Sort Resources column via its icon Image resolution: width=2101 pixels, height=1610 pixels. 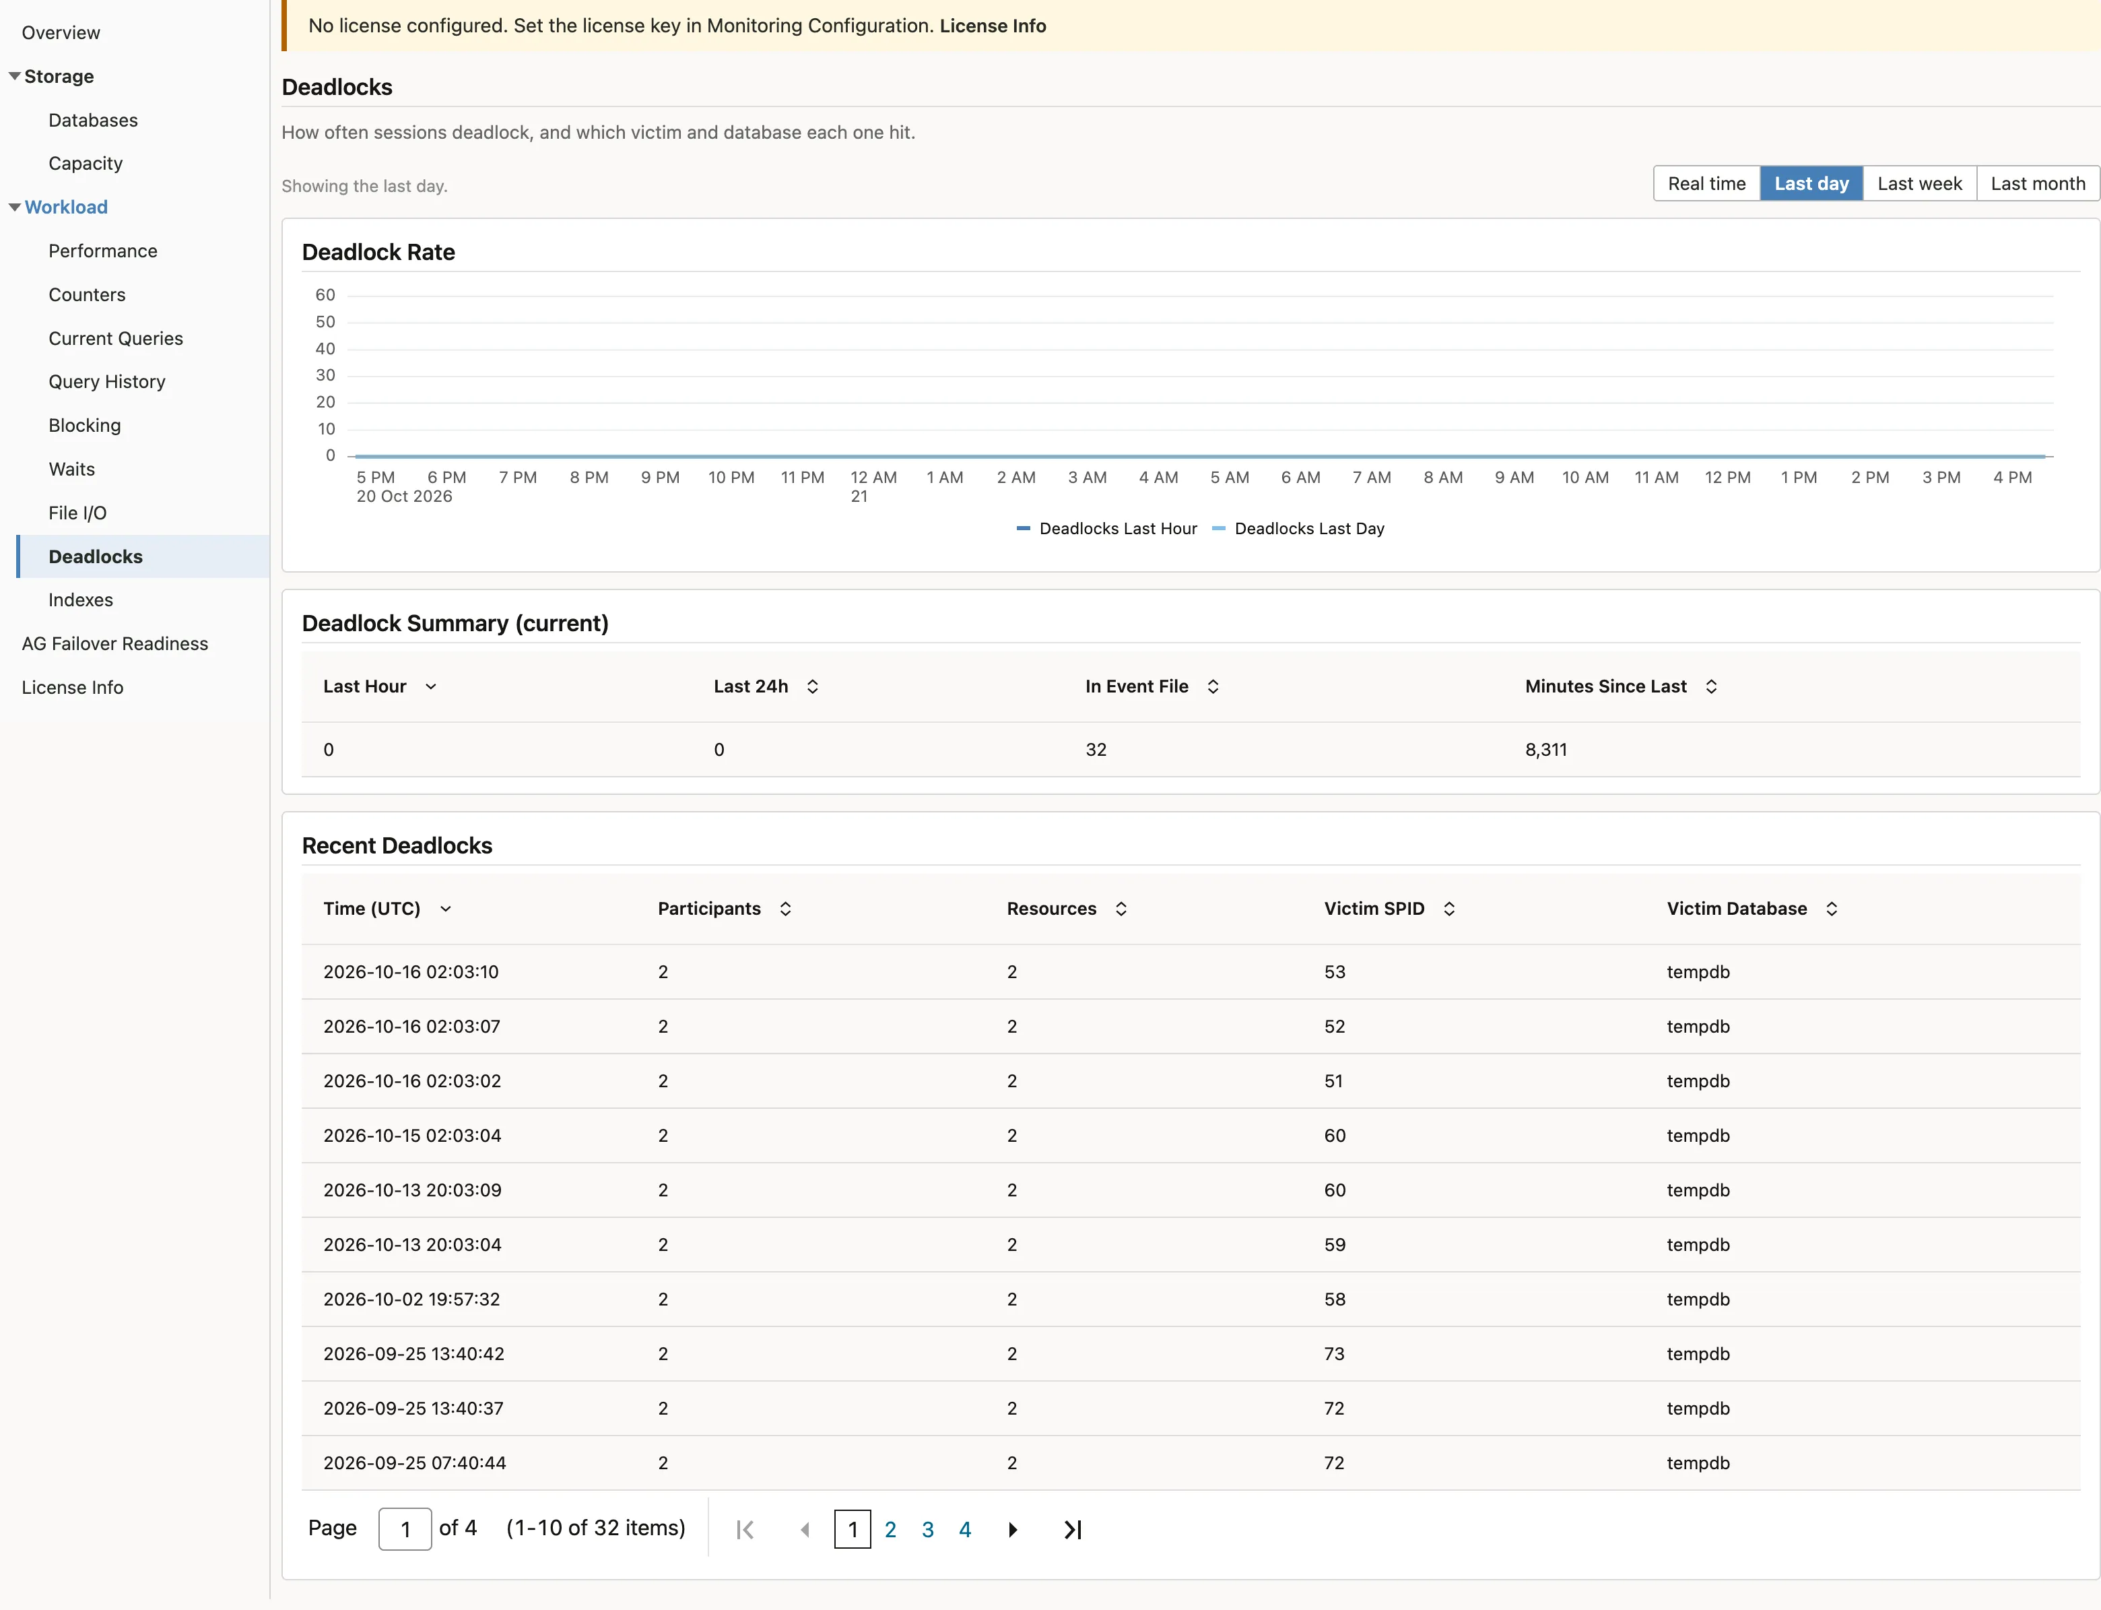tap(1121, 909)
